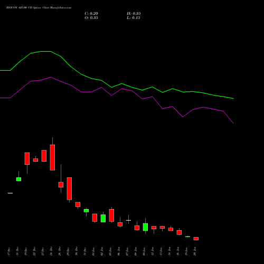The image size is (264, 264).
Task: Click the 09 Jan date label
Action: click(144, 251)
